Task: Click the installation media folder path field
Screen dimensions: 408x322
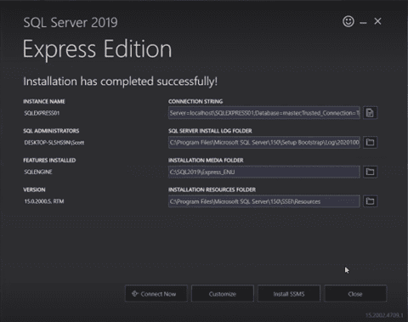Action: pos(264,172)
